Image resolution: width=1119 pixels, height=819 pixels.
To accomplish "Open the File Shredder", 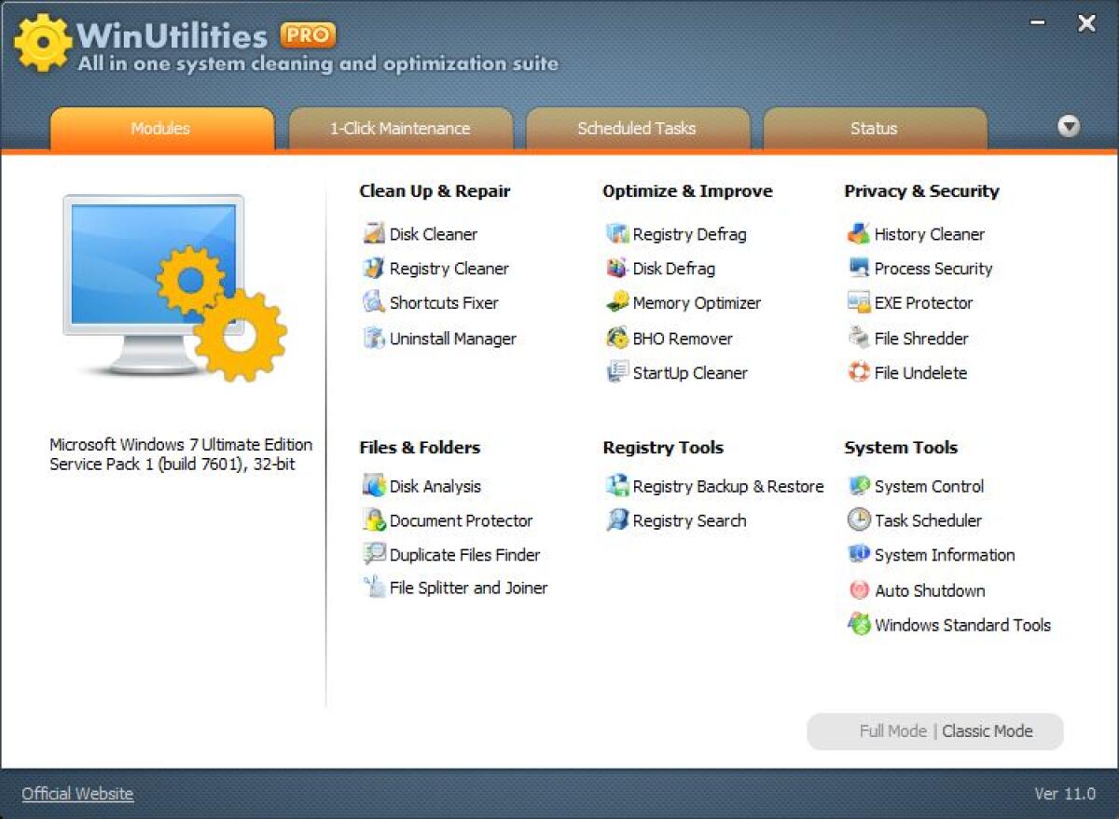I will pyautogui.click(x=919, y=339).
